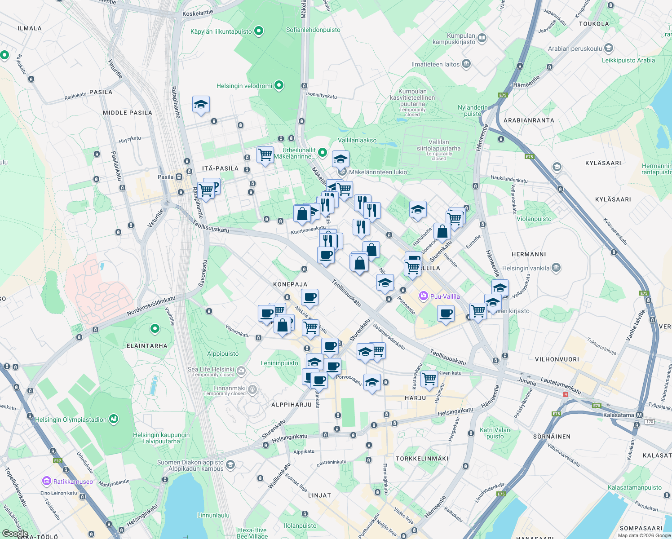
Task: Click the purple Ratikkamuseo museum marker
Action: tap(46, 481)
